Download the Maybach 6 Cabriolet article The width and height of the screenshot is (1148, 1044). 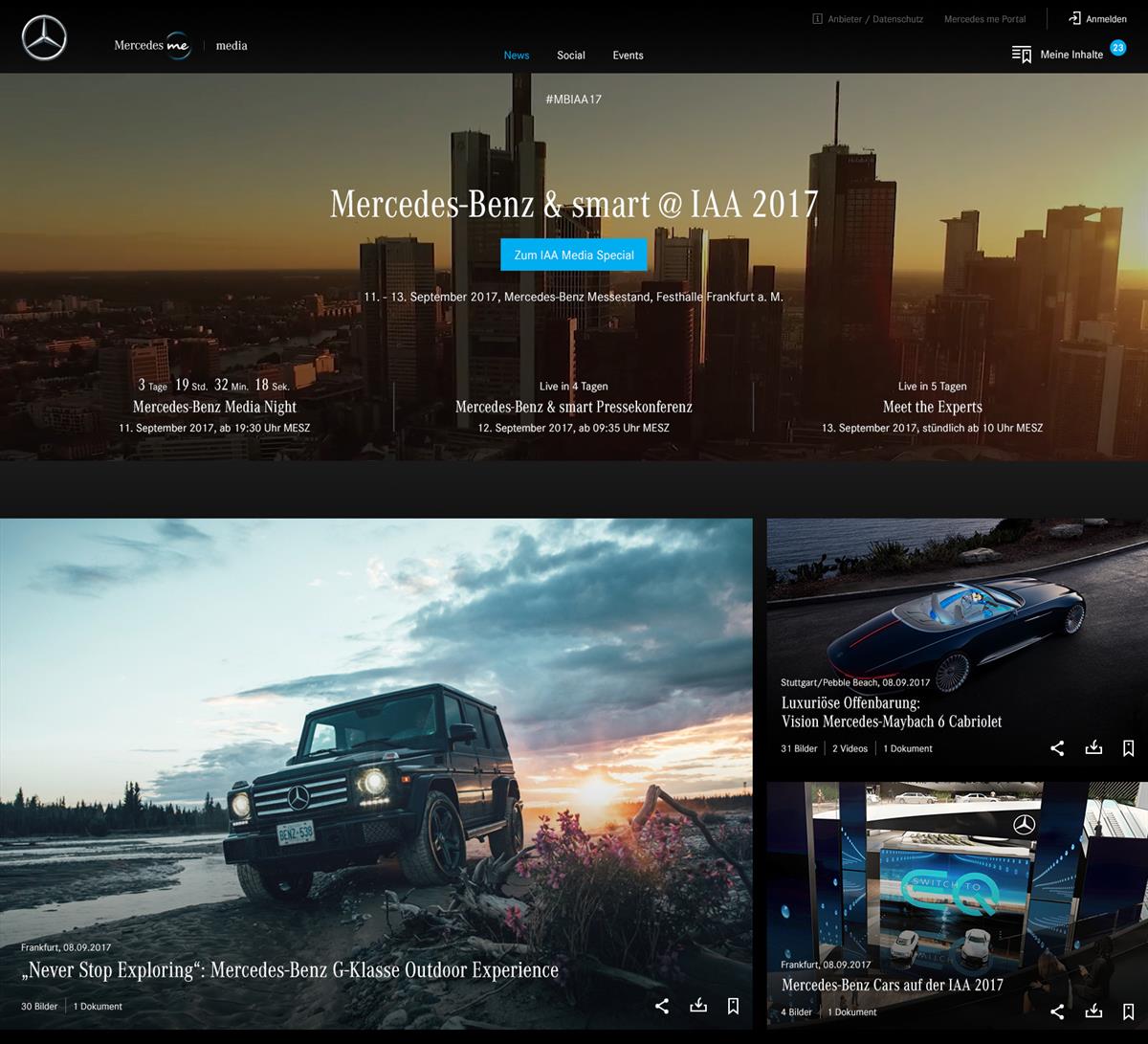pyautogui.click(x=1093, y=747)
